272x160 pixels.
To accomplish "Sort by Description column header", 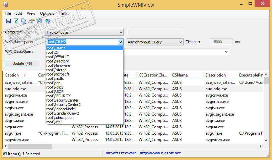I will click(220, 75).
